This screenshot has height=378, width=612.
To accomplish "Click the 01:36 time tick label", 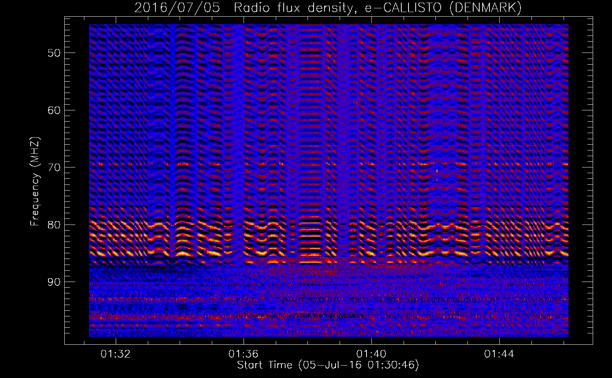I will click(x=243, y=354).
